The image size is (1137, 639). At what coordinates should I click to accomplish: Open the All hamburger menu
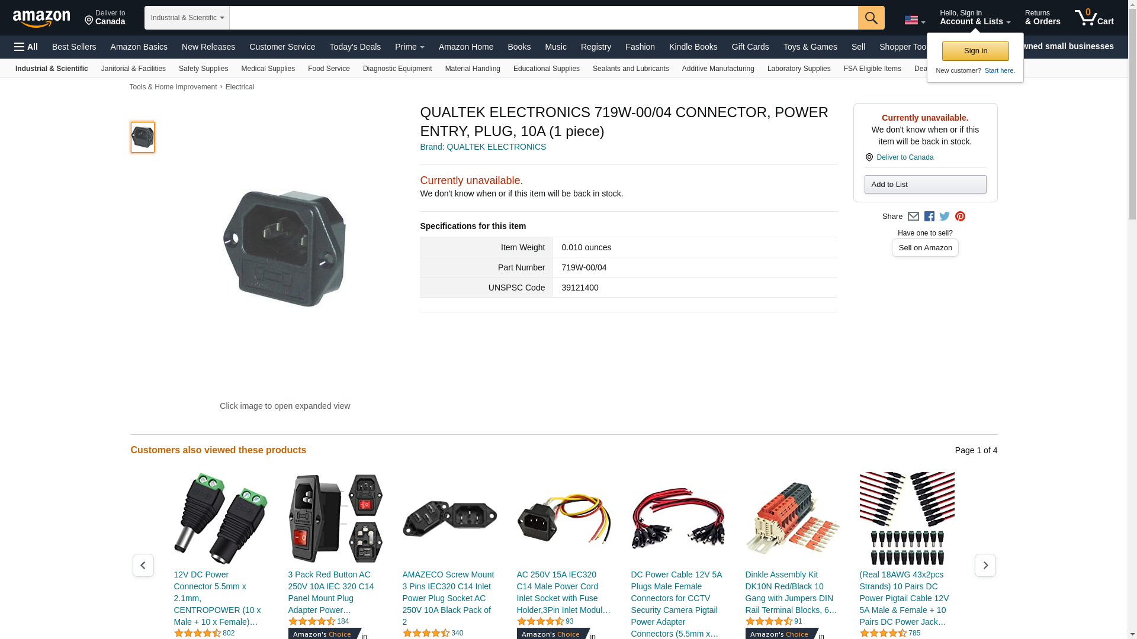(x=26, y=47)
